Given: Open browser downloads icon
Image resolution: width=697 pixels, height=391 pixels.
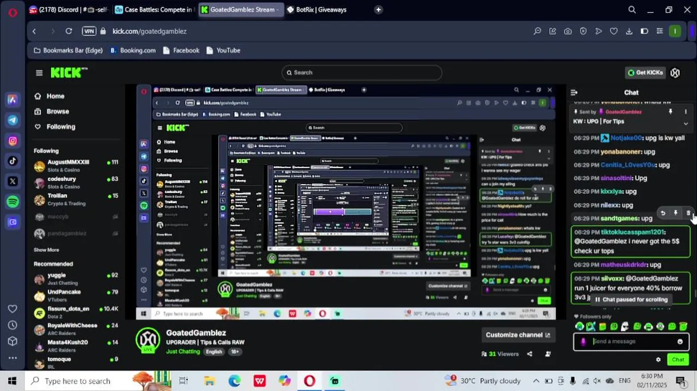Looking at the screenshot, I should tap(629, 31).
